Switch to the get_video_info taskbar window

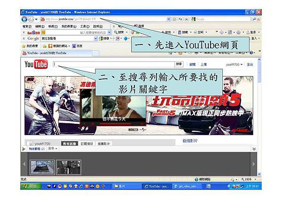point(186,186)
